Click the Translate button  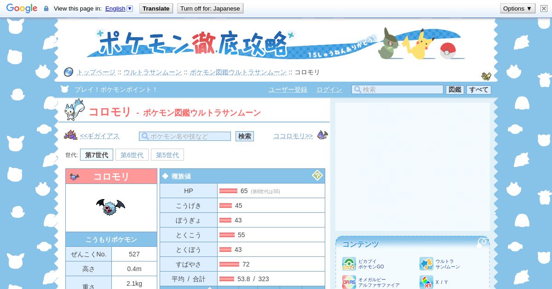(x=156, y=8)
